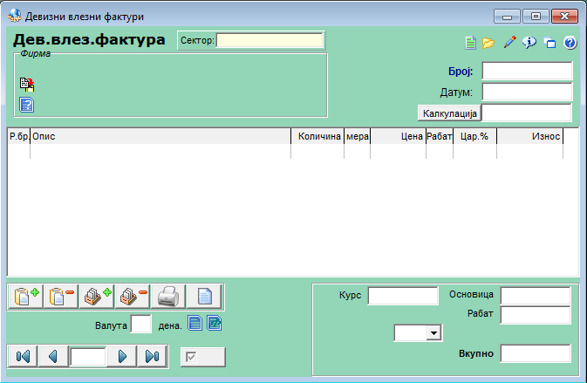Go to the first record
Viewport: 587px width, 383px height.
tap(23, 357)
